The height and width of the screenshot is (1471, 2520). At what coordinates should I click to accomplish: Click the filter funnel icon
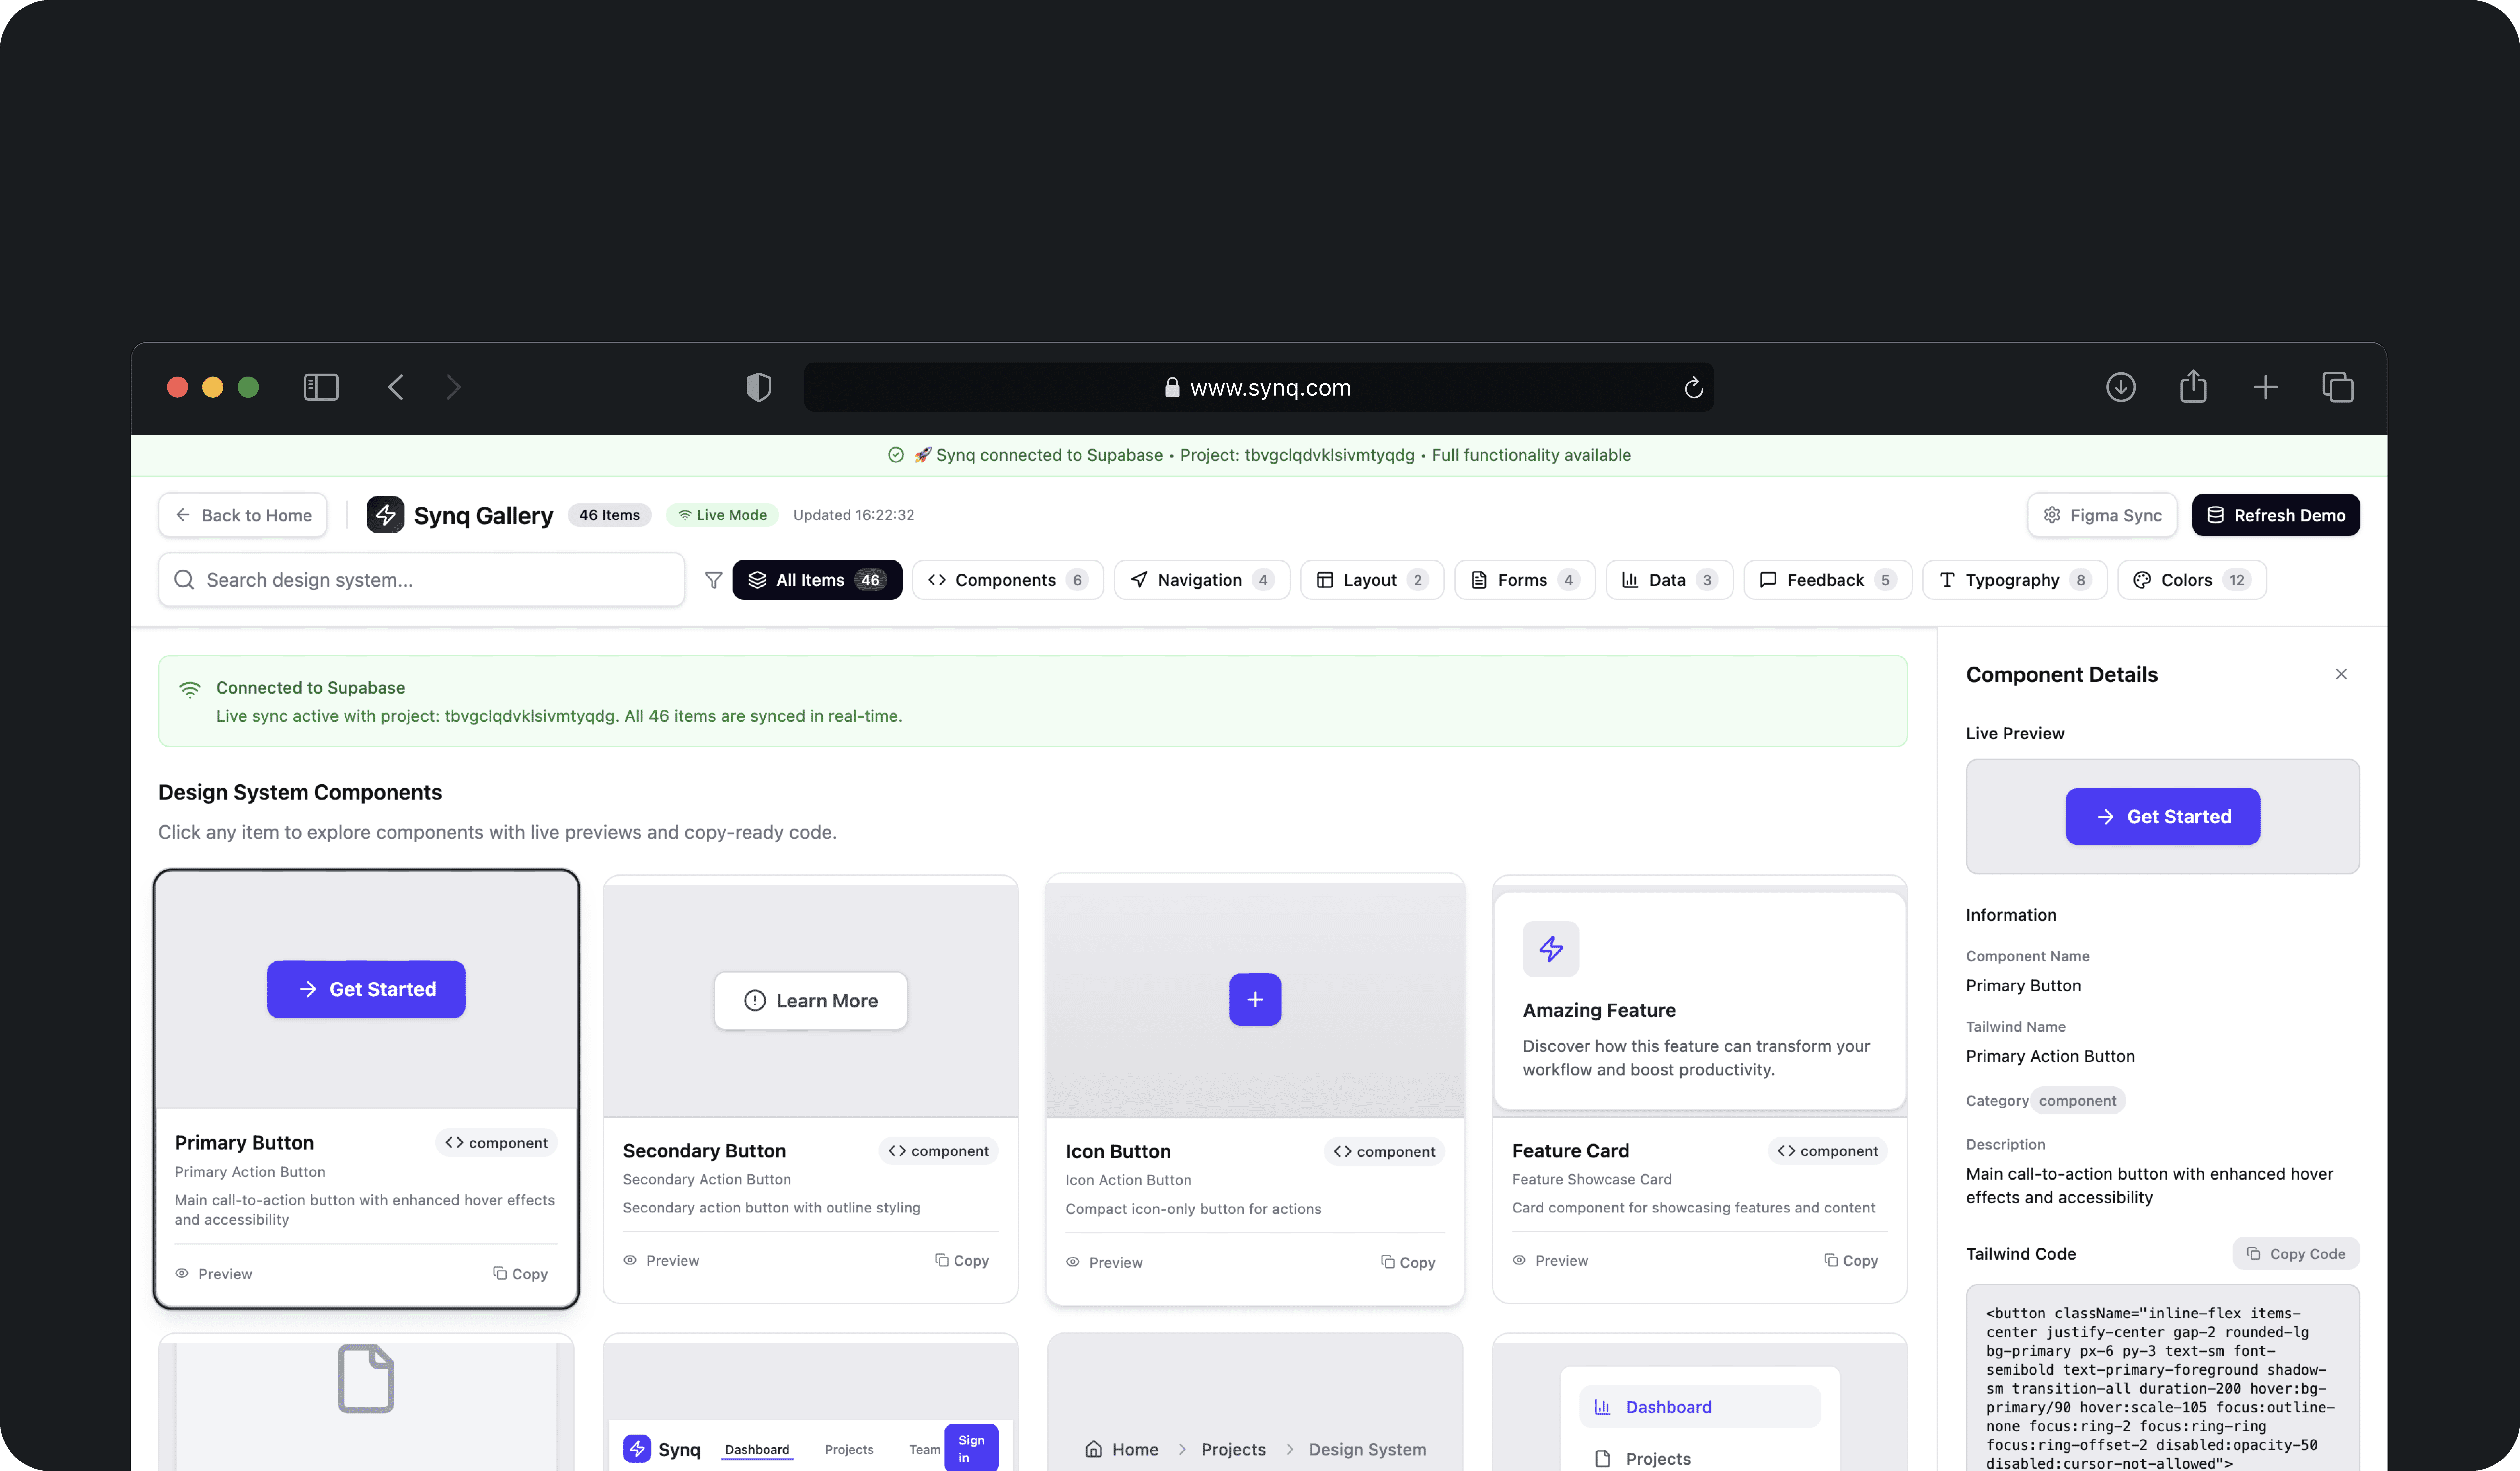coord(713,580)
